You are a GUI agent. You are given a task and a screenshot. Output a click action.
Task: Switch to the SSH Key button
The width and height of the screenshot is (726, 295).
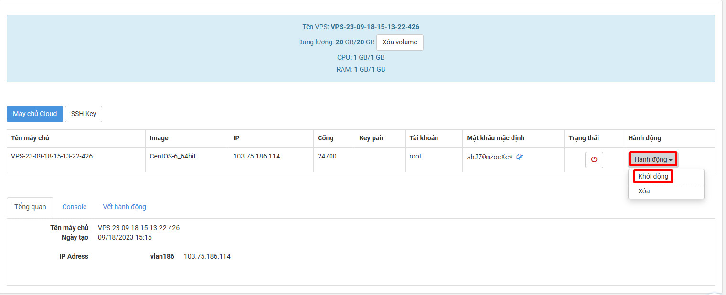click(84, 114)
